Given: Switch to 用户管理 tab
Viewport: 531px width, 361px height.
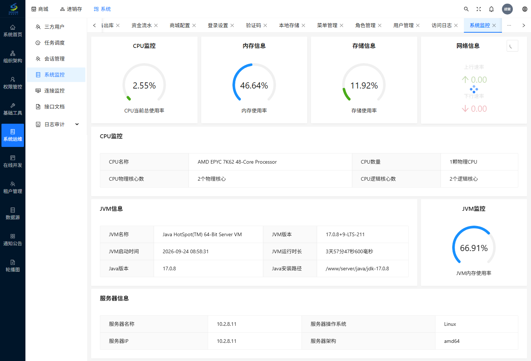Looking at the screenshot, I should [x=404, y=25].
